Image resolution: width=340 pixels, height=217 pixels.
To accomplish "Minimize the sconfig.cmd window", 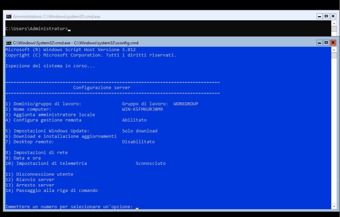I will [x=320, y=43].
